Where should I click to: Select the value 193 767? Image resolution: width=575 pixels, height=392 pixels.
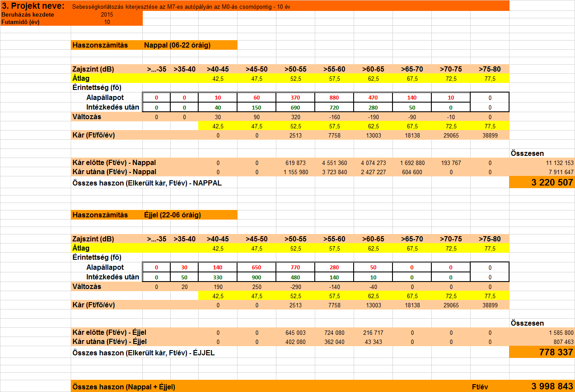[x=451, y=163]
